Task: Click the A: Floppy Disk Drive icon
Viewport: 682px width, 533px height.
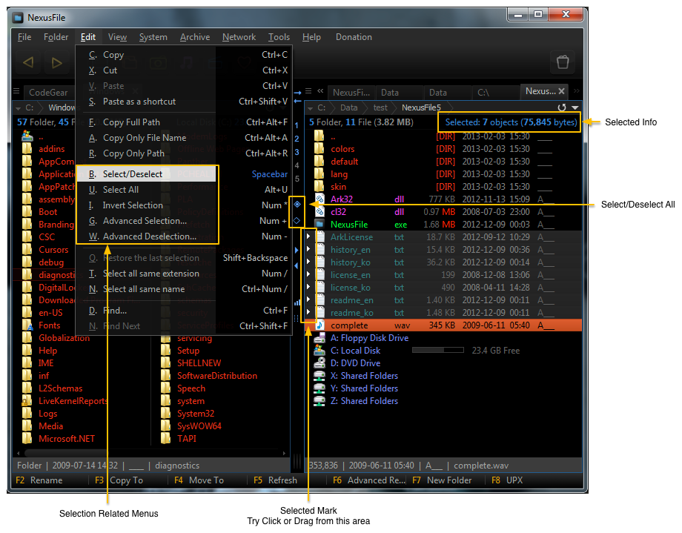Action: click(x=320, y=337)
